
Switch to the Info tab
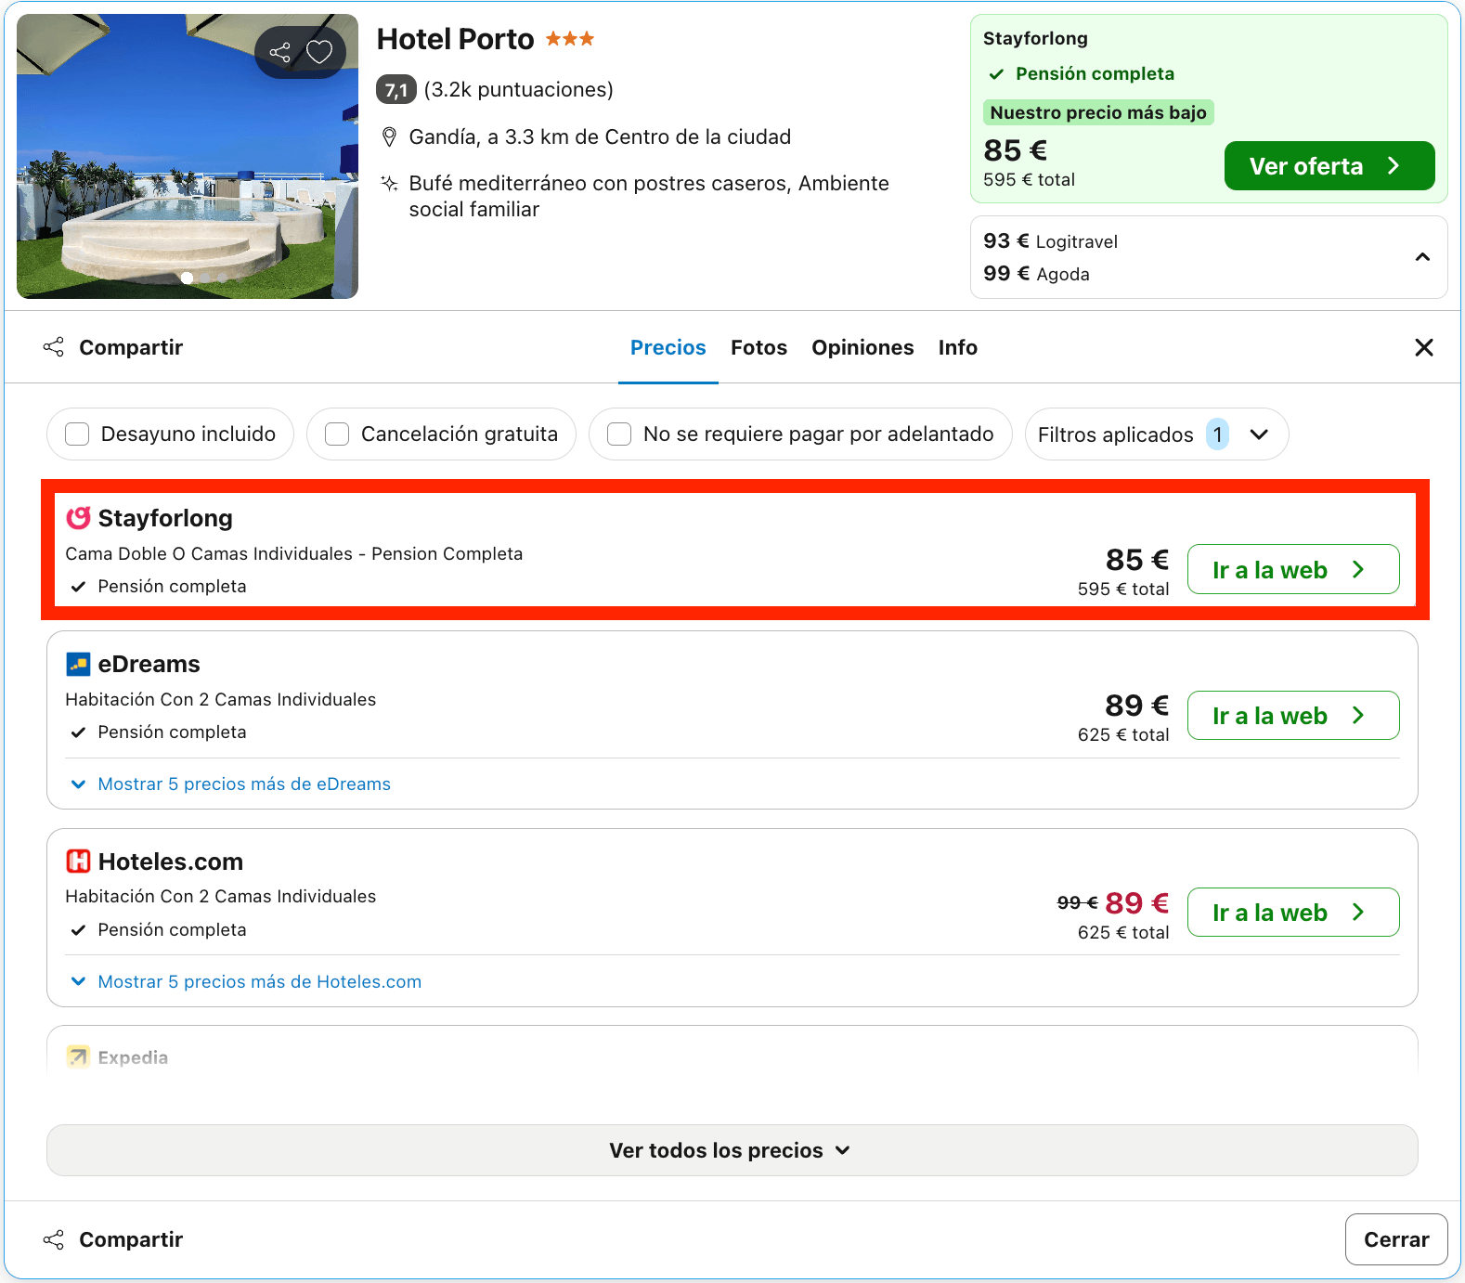[957, 347]
